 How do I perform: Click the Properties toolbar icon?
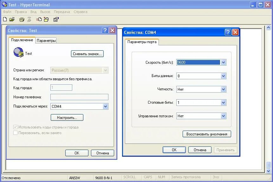pos(56,19)
